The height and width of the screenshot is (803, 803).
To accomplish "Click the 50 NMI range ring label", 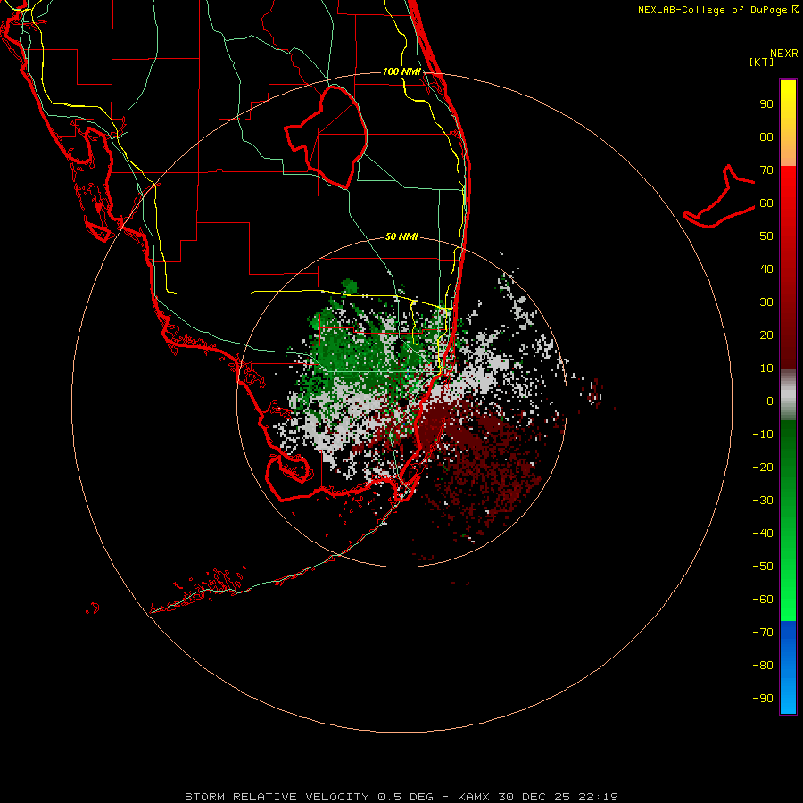I will coord(401,236).
